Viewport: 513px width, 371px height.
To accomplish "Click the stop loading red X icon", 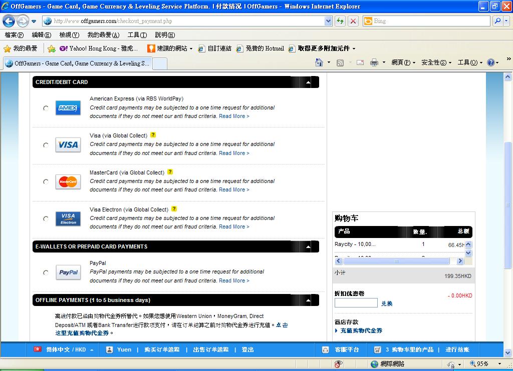I will [x=353, y=21].
